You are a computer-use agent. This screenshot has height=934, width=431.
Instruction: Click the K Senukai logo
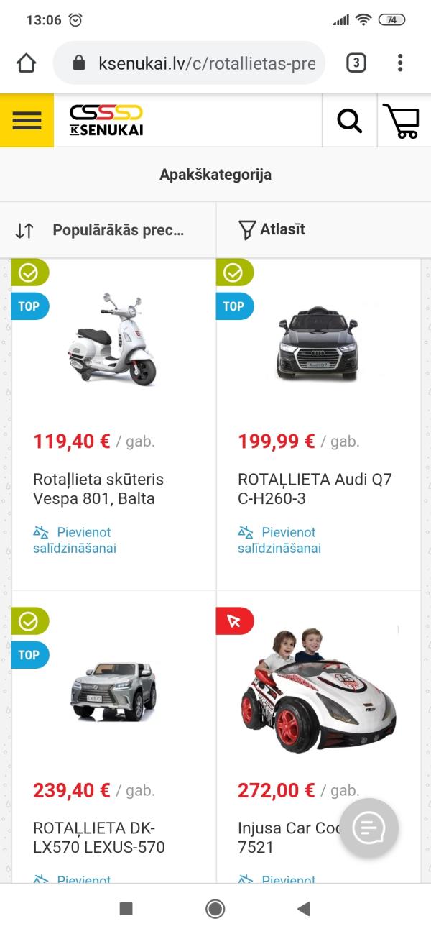pyautogui.click(x=106, y=121)
